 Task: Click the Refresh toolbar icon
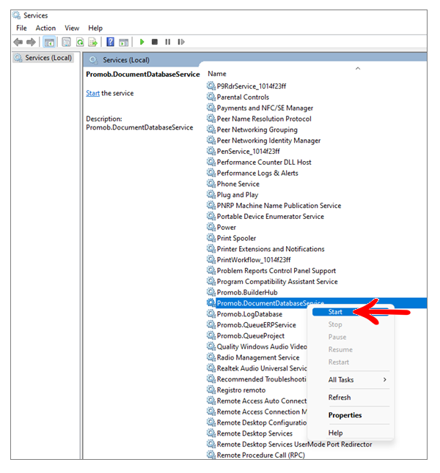(80, 42)
